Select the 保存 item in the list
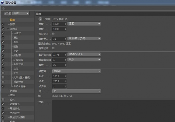This screenshot has width=175, height=122. [x=12, y=24]
